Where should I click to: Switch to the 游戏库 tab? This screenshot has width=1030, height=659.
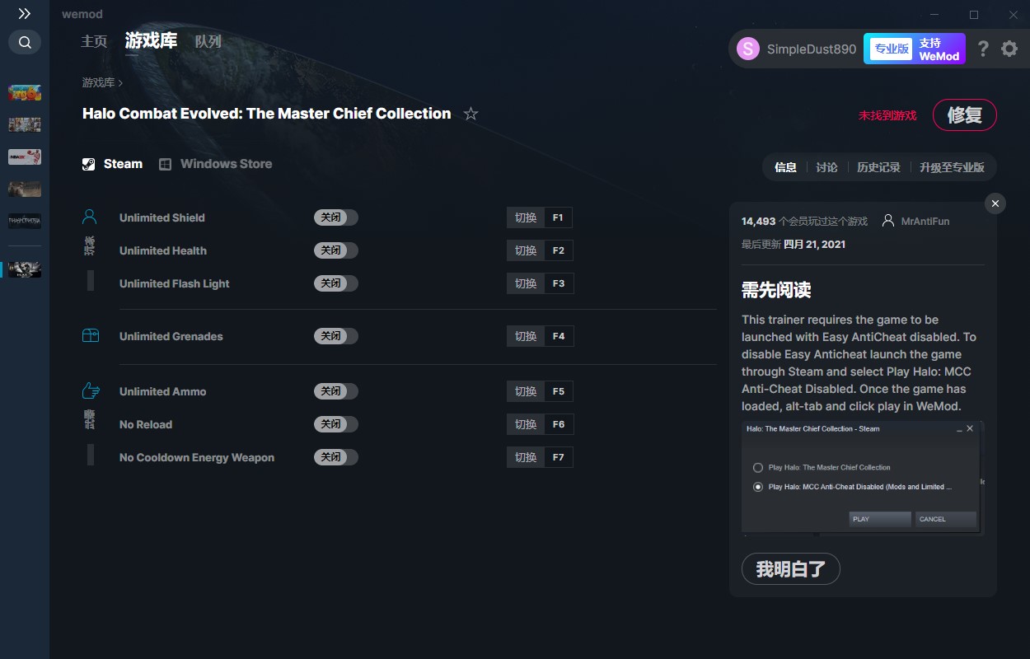tap(151, 40)
